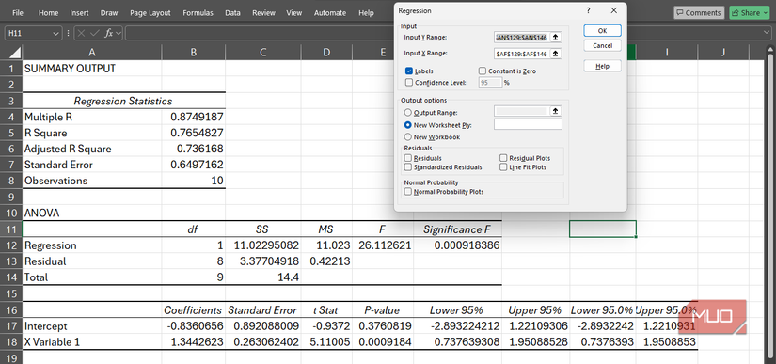
Task: Check the Residual Plots checkbox
Action: tap(503, 158)
